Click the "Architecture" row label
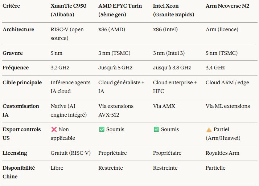259x186 pixels. point(18,30)
